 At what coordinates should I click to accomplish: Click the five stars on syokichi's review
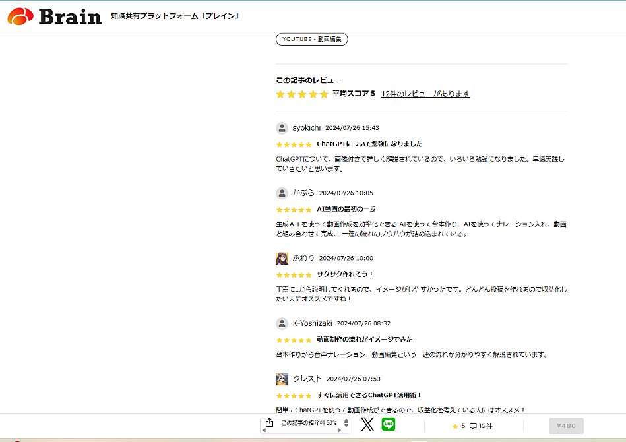294,144
